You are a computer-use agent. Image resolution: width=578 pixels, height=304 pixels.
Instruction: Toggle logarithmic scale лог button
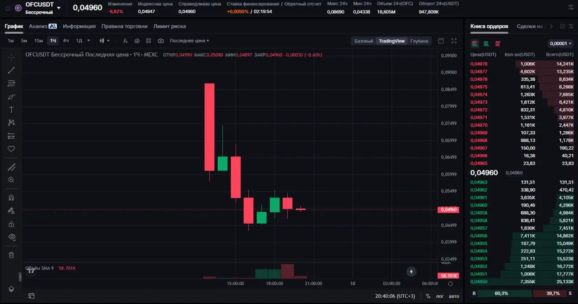coord(440,296)
